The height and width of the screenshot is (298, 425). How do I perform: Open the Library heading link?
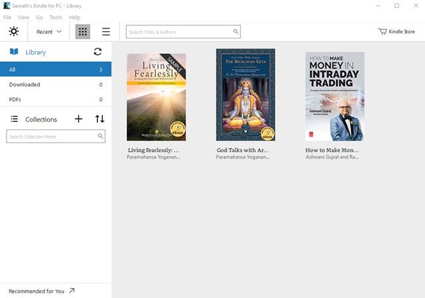pyautogui.click(x=35, y=52)
